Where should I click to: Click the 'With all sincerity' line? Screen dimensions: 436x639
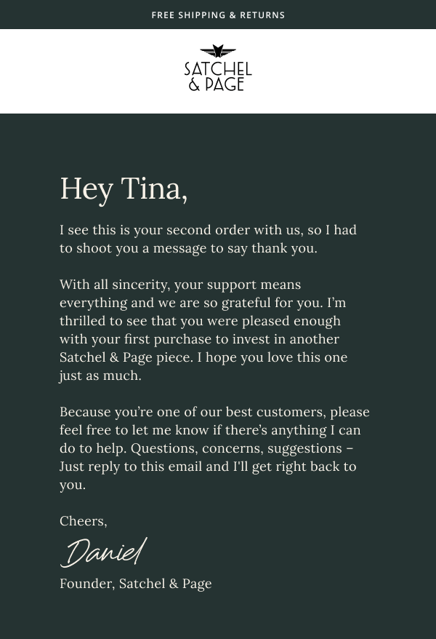(179, 285)
